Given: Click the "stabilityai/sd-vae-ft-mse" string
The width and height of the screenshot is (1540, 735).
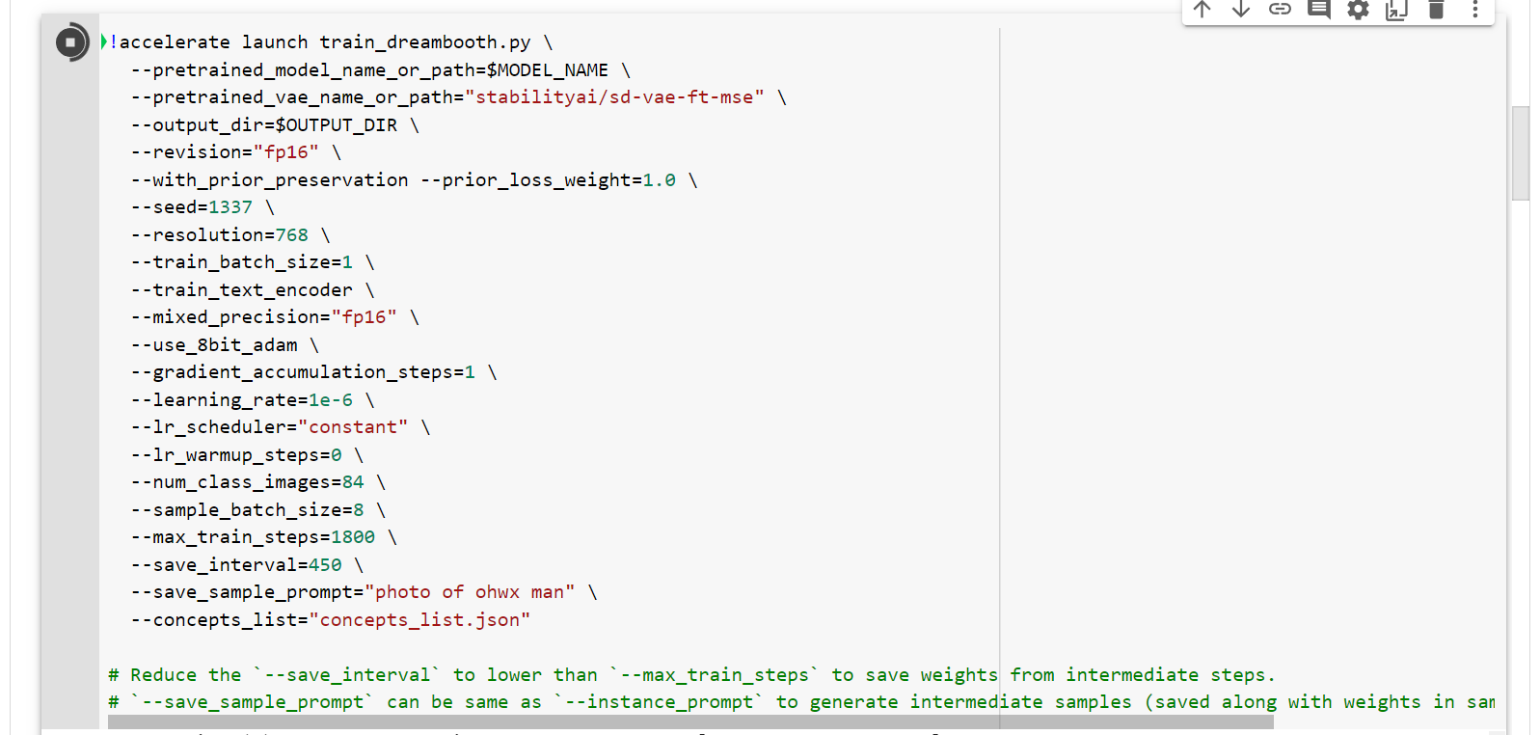Looking at the screenshot, I should tap(614, 97).
